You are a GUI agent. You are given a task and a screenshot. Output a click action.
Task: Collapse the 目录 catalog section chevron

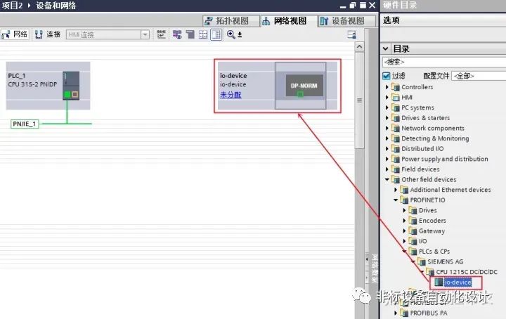[x=386, y=49]
